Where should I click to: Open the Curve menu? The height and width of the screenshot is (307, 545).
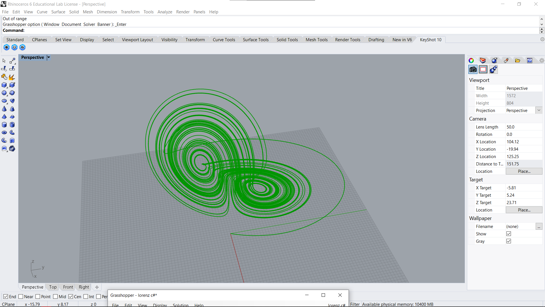(42, 12)
